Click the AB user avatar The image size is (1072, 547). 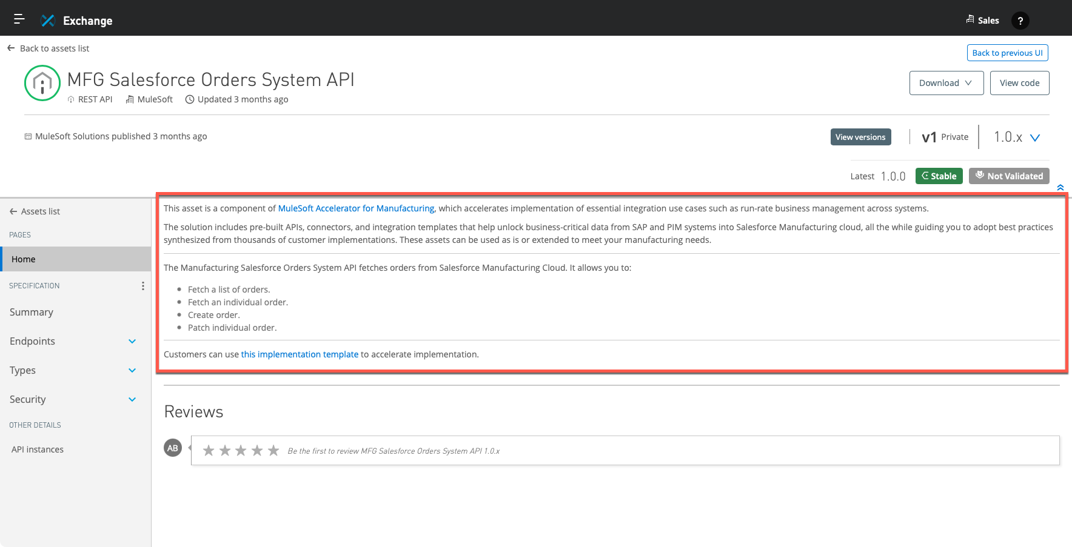click(173, 448)
